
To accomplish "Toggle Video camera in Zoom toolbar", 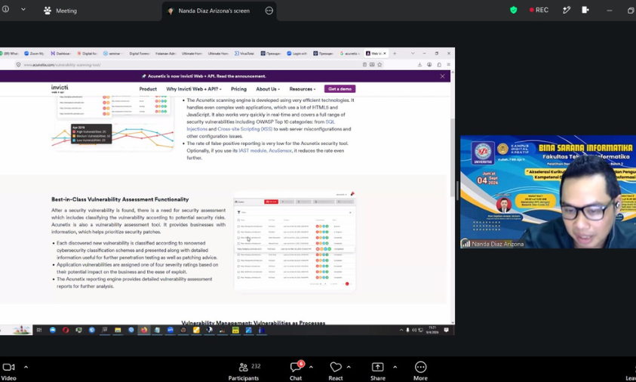I will click(x=8, y=371).
